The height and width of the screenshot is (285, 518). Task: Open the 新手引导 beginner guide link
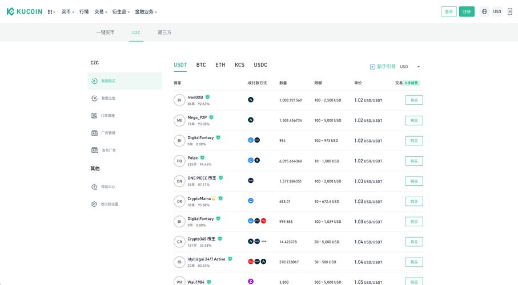point(386,67)
